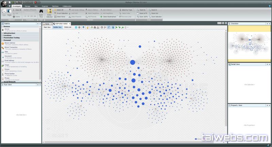272x147 pixels.
Task: Click the Overview graph thumbnail
Action: 249,43
